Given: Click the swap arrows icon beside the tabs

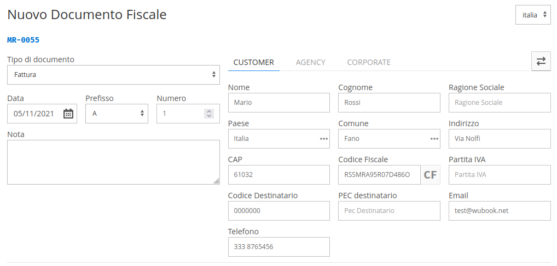Looking at the screenshot, I should [x=541, y=61].
